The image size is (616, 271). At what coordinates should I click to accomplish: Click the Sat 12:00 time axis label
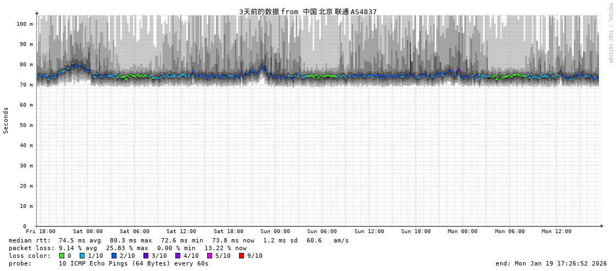[181, 232]
